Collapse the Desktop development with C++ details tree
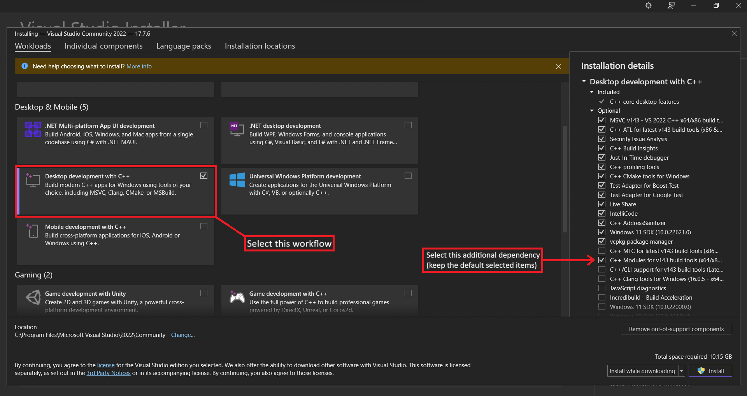Viewport: 747px width, 396px height. pyautogui.click(x=584, y=81)
